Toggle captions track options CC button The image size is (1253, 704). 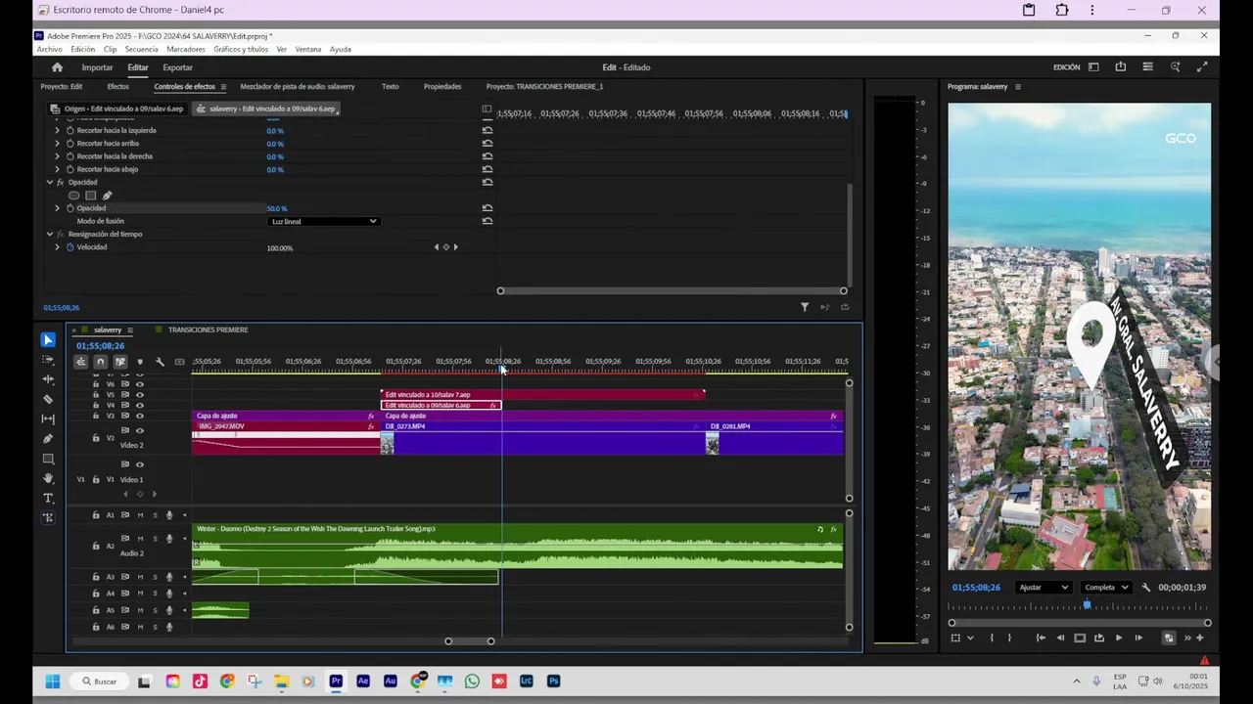click(x=179, y=362)
